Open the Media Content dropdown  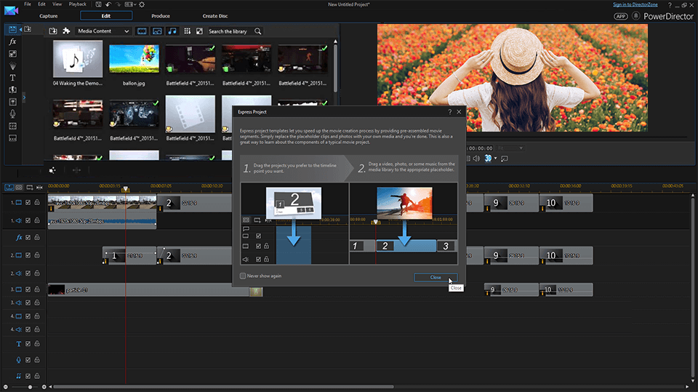[103, 31]
